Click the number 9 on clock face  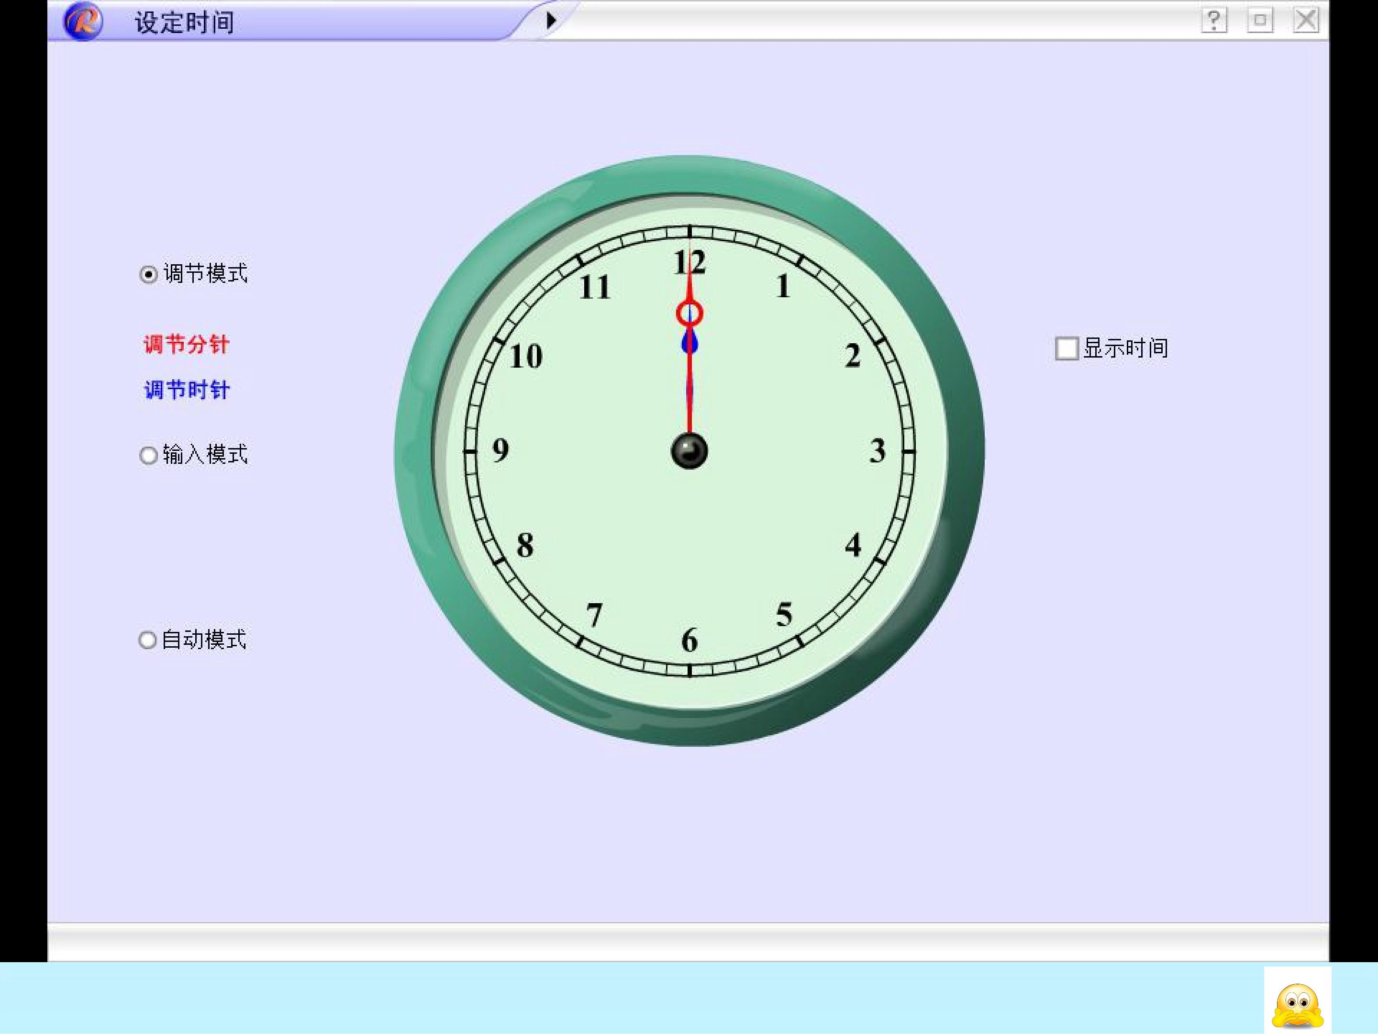(501, 450)
